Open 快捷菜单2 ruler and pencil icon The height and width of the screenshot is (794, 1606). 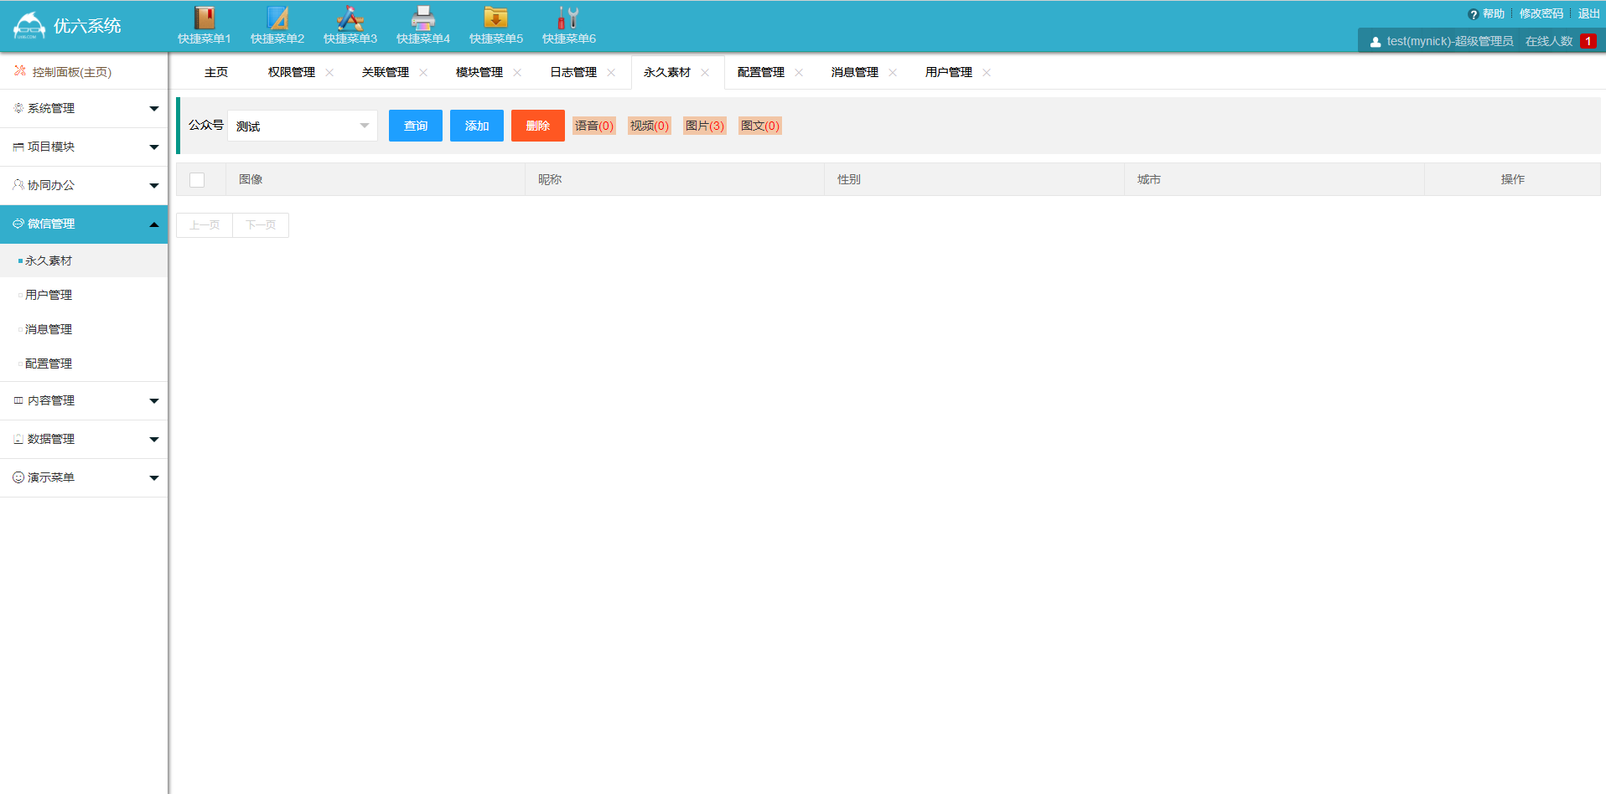pyautogui.click(x=277, y=18)
